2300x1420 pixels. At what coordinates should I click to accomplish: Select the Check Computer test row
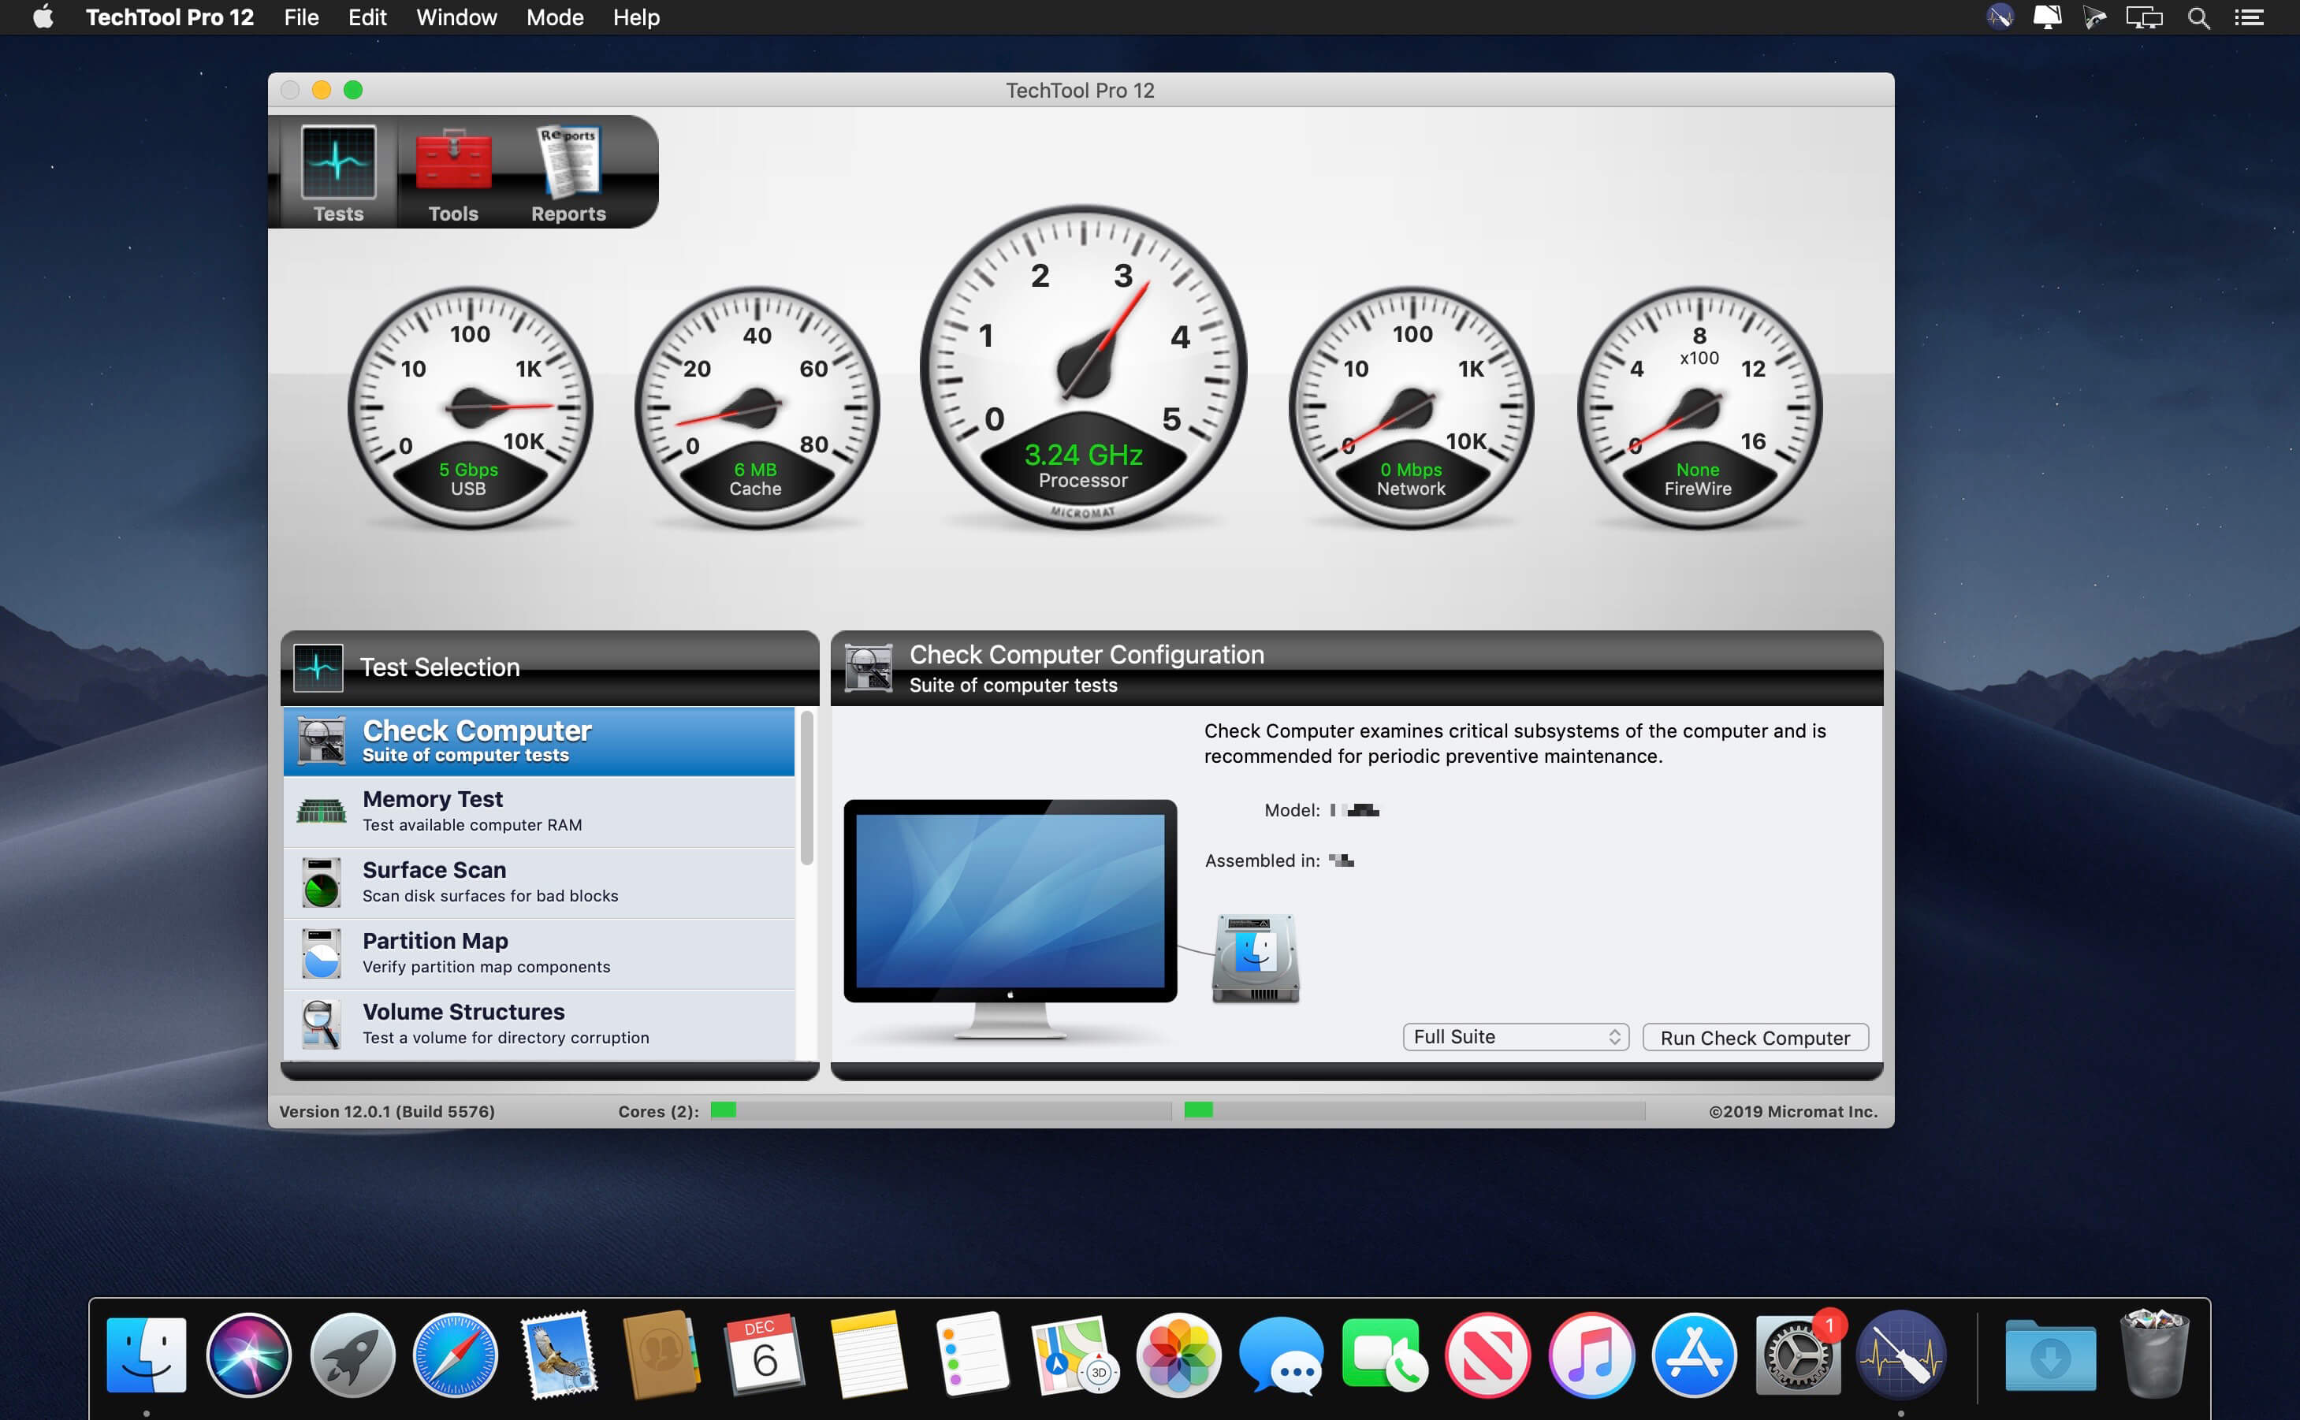539,741
